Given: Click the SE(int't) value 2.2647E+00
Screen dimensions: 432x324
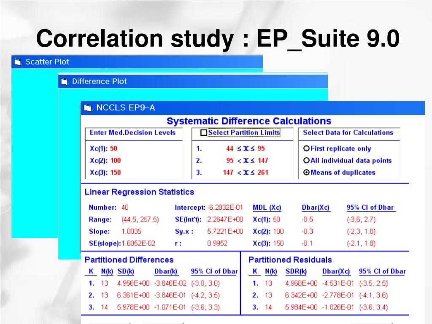Looking at the screenshot, I should (225, 219).
